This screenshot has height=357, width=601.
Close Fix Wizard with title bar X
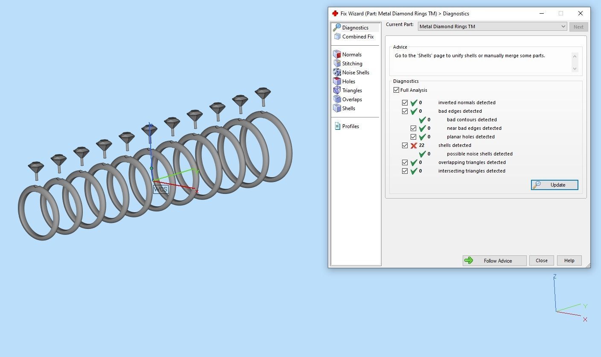click(x=581, y=14)
